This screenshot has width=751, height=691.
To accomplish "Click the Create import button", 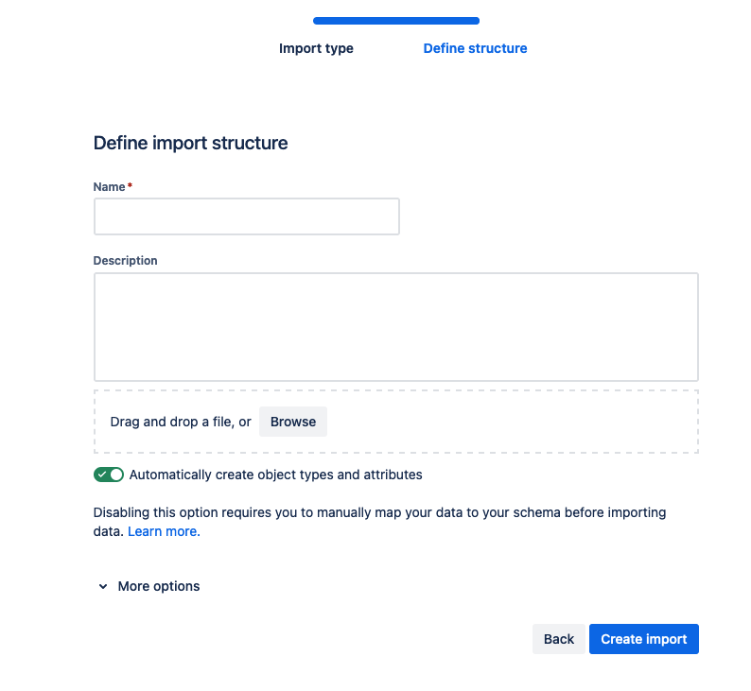I will (644, 639).
